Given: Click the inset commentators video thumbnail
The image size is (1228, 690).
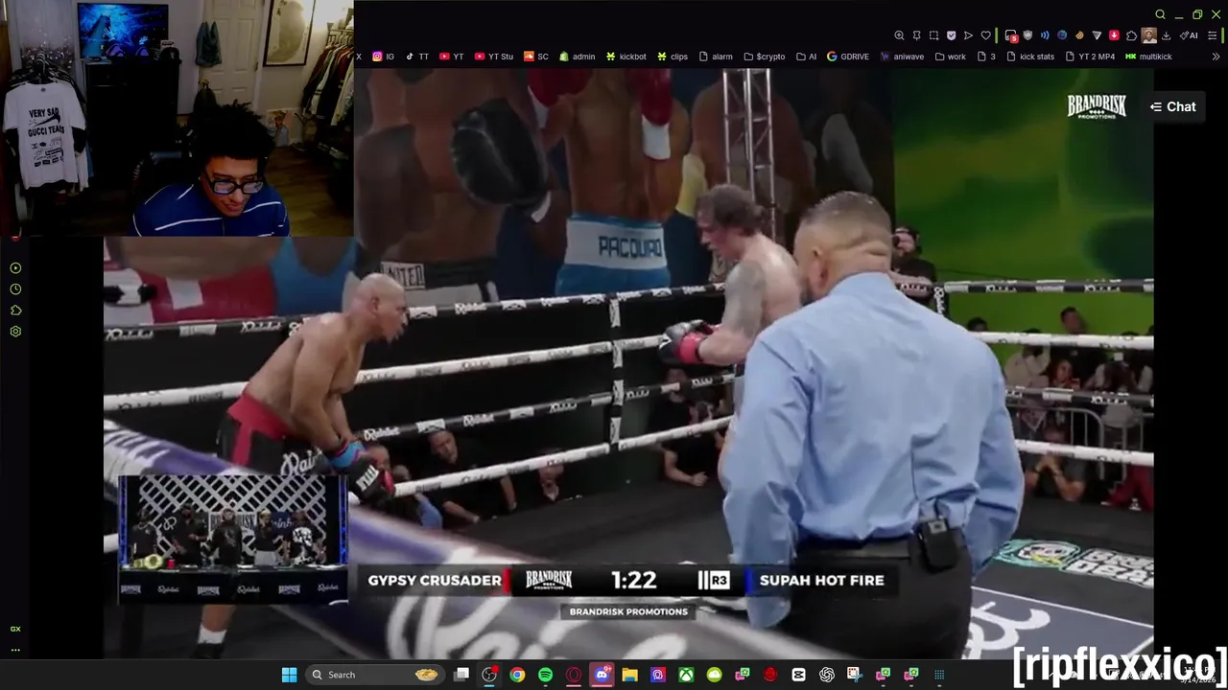Looking at the screenshot, I should tap(233, 538).
